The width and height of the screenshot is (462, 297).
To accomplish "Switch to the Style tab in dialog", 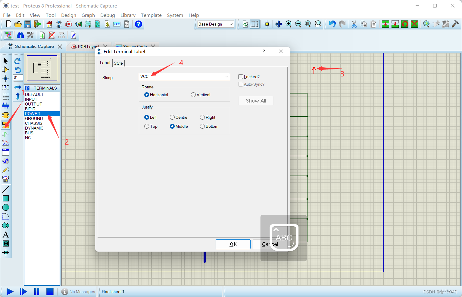I will click(118, 63).
